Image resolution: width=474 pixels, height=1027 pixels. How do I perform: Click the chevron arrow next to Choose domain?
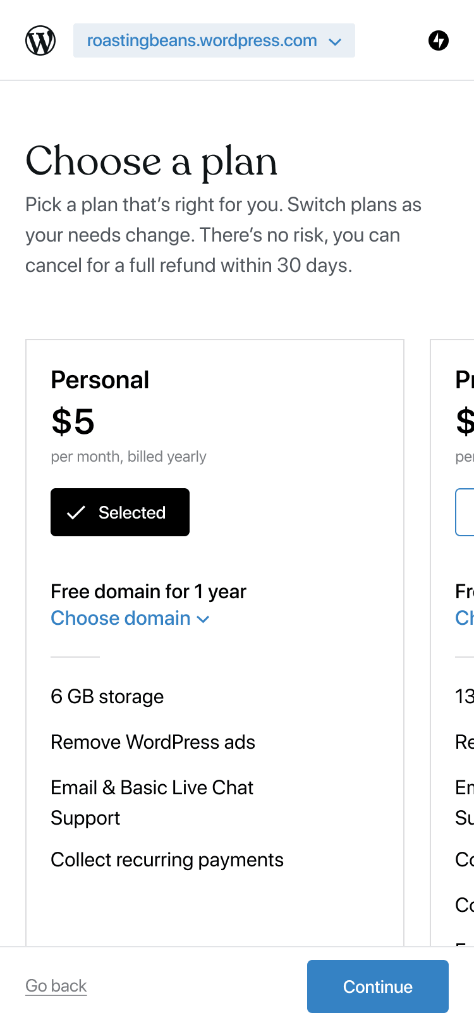[204, 619]
